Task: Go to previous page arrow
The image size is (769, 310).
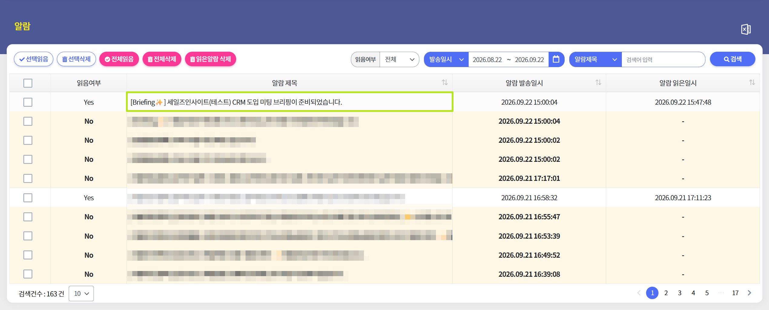Action: point(639,293)
